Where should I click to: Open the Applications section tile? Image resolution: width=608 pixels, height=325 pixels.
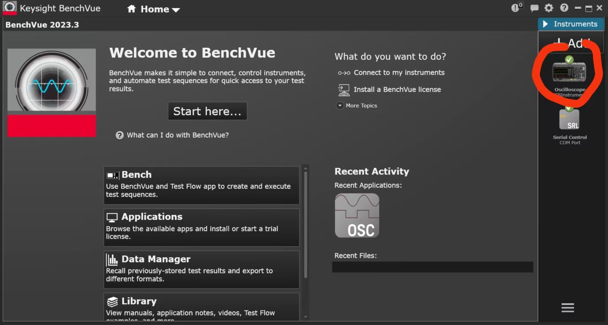pos(201,227)
